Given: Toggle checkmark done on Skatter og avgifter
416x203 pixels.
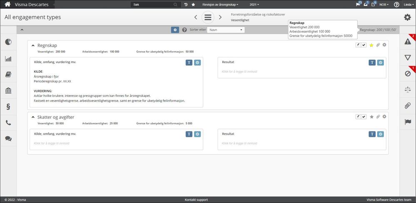Looking at the screenshot, I should [x=364, y=116].
